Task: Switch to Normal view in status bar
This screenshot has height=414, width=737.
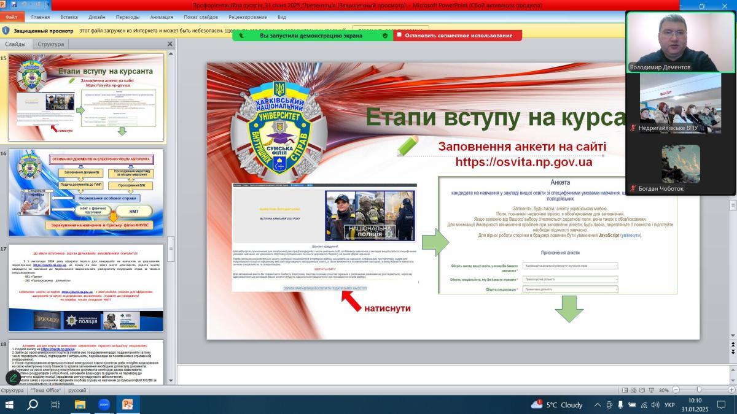Action: [x=624, y=390]
